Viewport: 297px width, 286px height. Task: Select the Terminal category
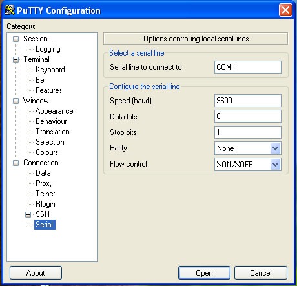point(36,59)
